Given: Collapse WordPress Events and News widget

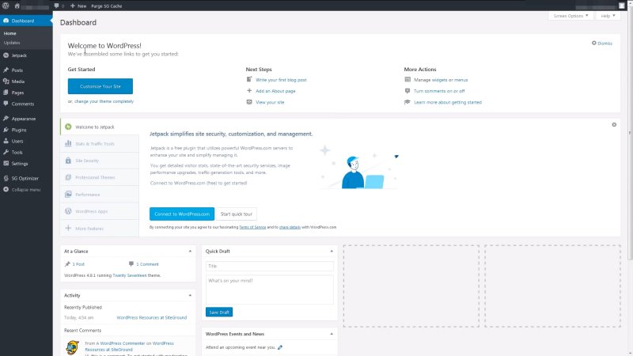Looking at the screenshot, I should (x=332, y=334).
